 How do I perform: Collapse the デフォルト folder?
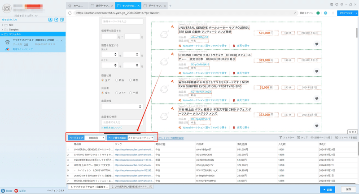pyautogui.click(x=2, y=34)
